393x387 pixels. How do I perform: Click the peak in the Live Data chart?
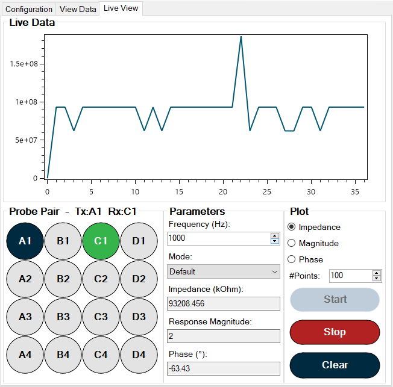[x=241, y=37]
